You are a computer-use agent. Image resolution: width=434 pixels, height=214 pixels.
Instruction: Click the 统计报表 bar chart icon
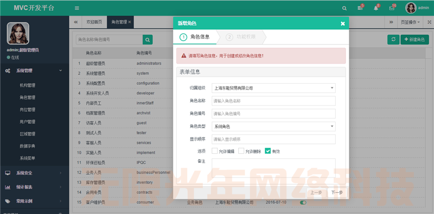[x=8, y=187]
